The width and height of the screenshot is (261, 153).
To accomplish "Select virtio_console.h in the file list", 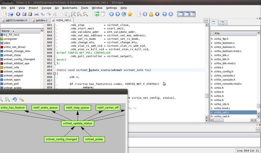I will pos(225,80).
